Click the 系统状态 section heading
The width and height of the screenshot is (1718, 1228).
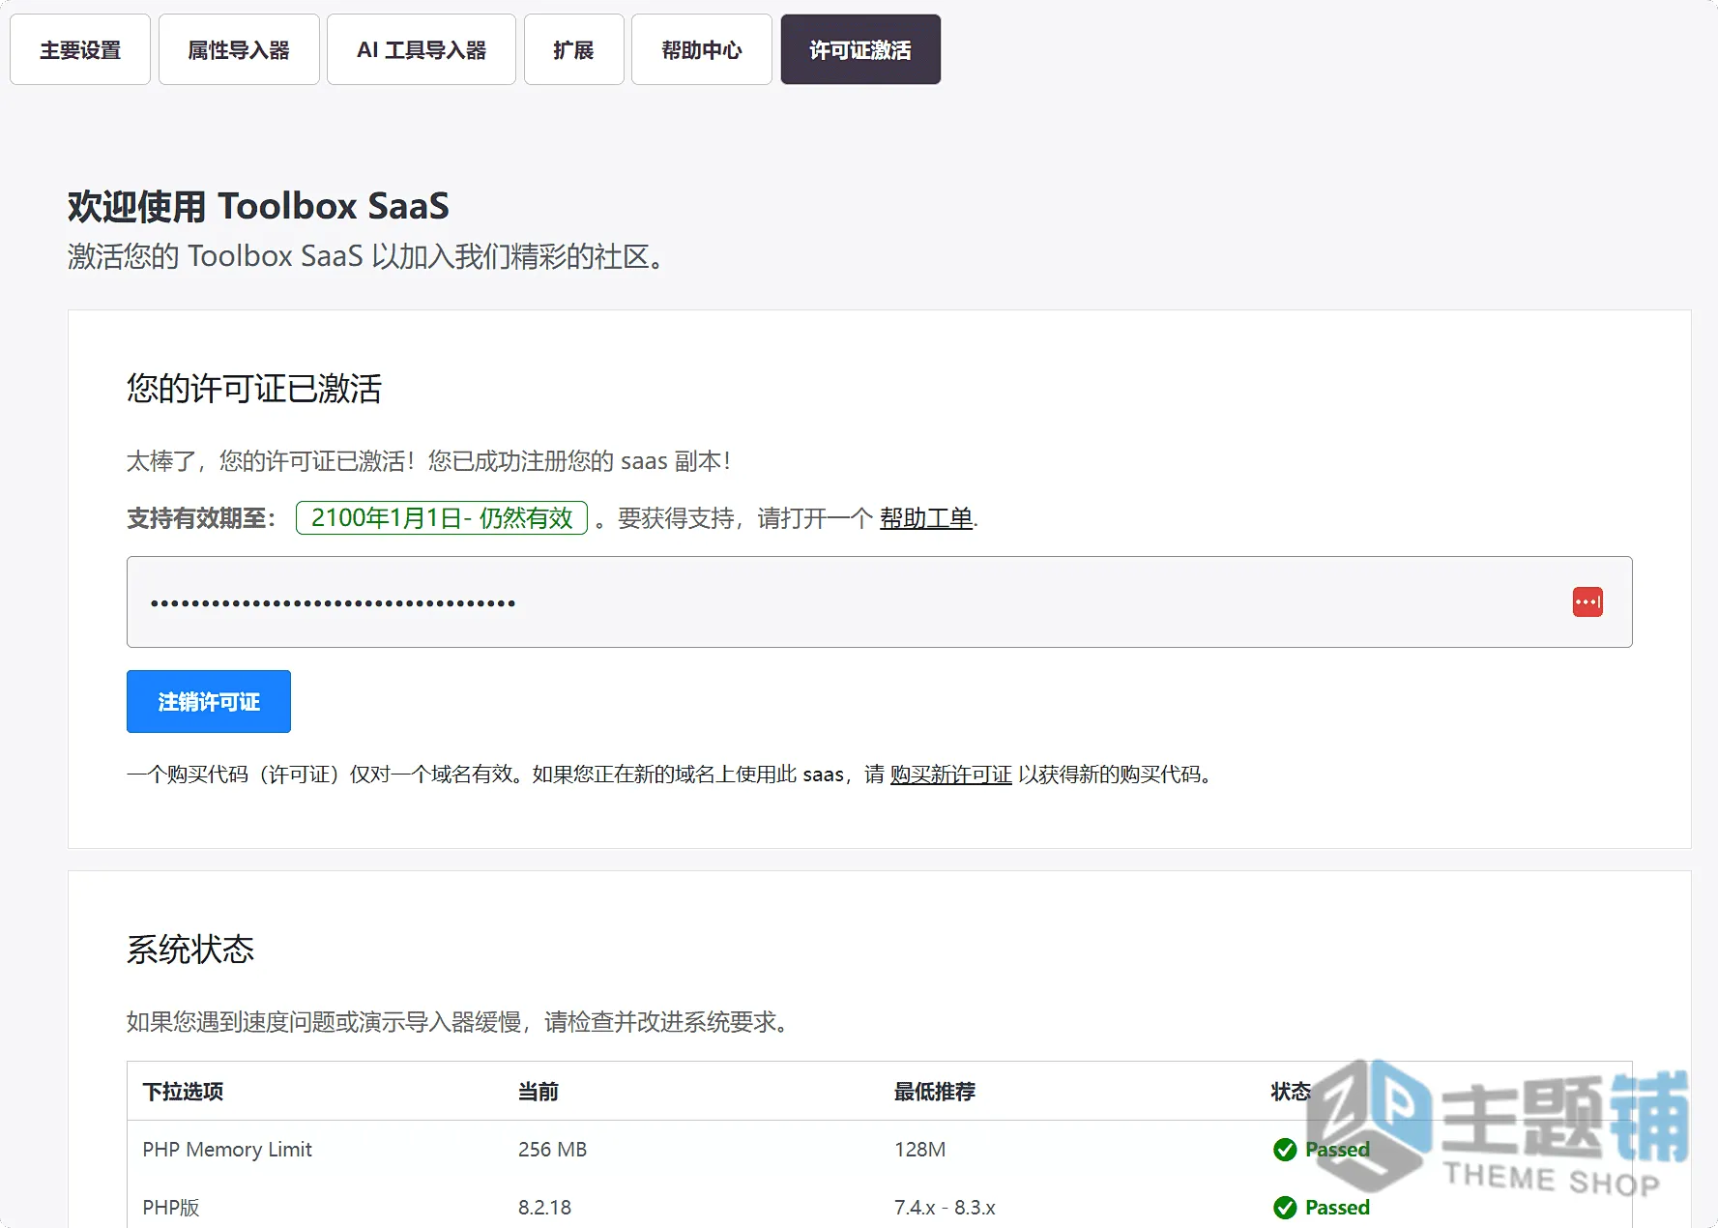[190, 950]
